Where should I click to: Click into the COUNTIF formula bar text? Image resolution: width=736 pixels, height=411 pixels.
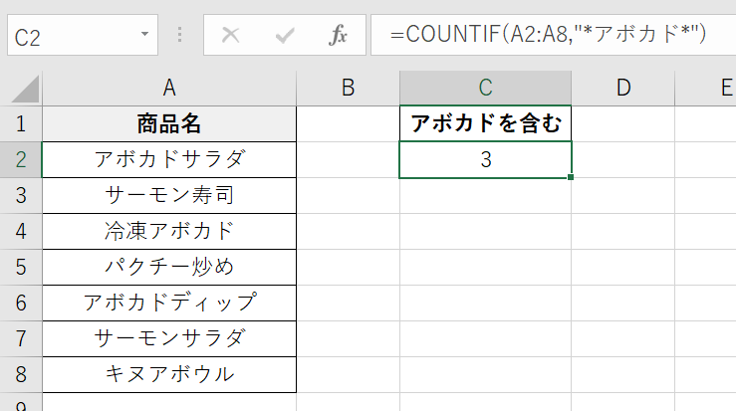(x=548, y=35)
